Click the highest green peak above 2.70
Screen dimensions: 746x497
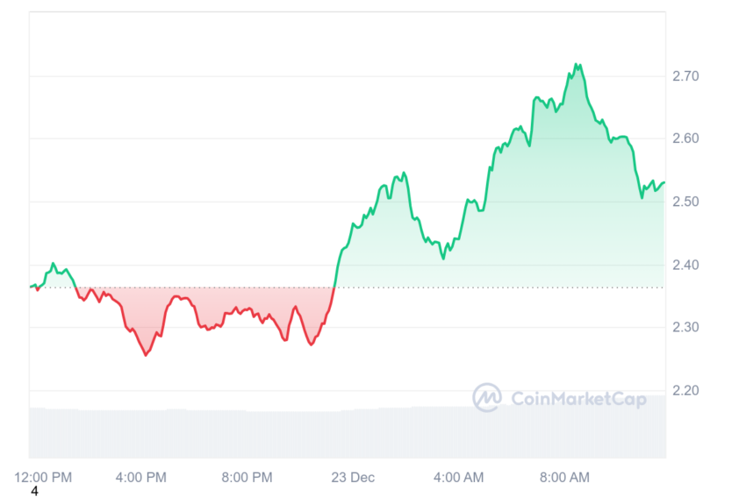coord(577,65)
